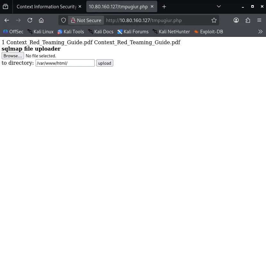The width and height of the screenshot is (266, 261).
Task: Bookmark this page with the star icon
Action: click(214, 20)
